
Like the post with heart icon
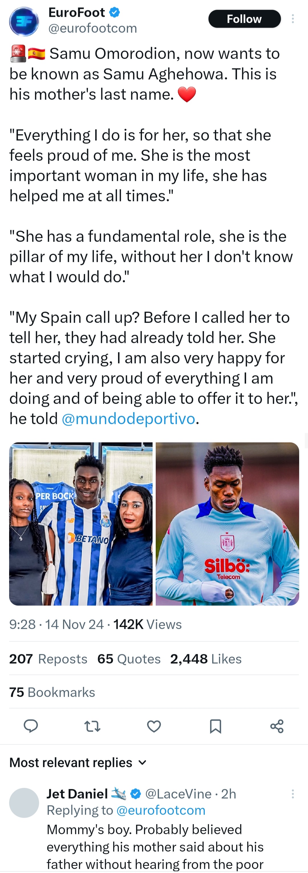154,726
